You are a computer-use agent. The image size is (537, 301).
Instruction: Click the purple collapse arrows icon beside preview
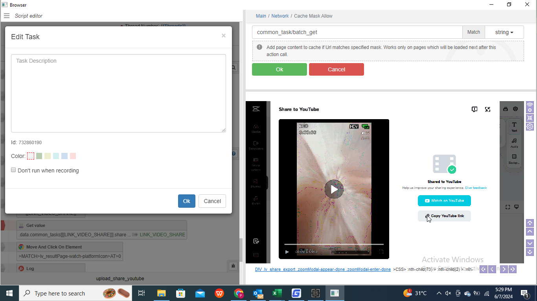coord(530,118)
